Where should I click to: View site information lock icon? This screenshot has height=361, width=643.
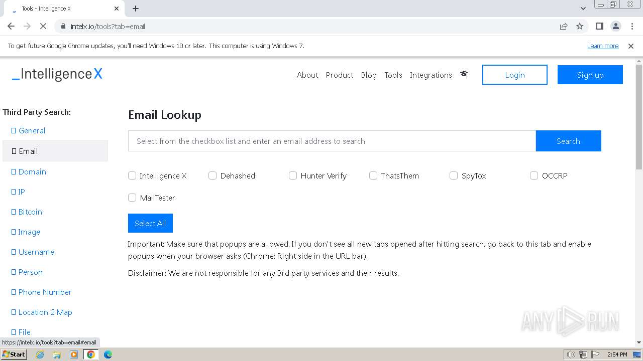coord(63,26)
